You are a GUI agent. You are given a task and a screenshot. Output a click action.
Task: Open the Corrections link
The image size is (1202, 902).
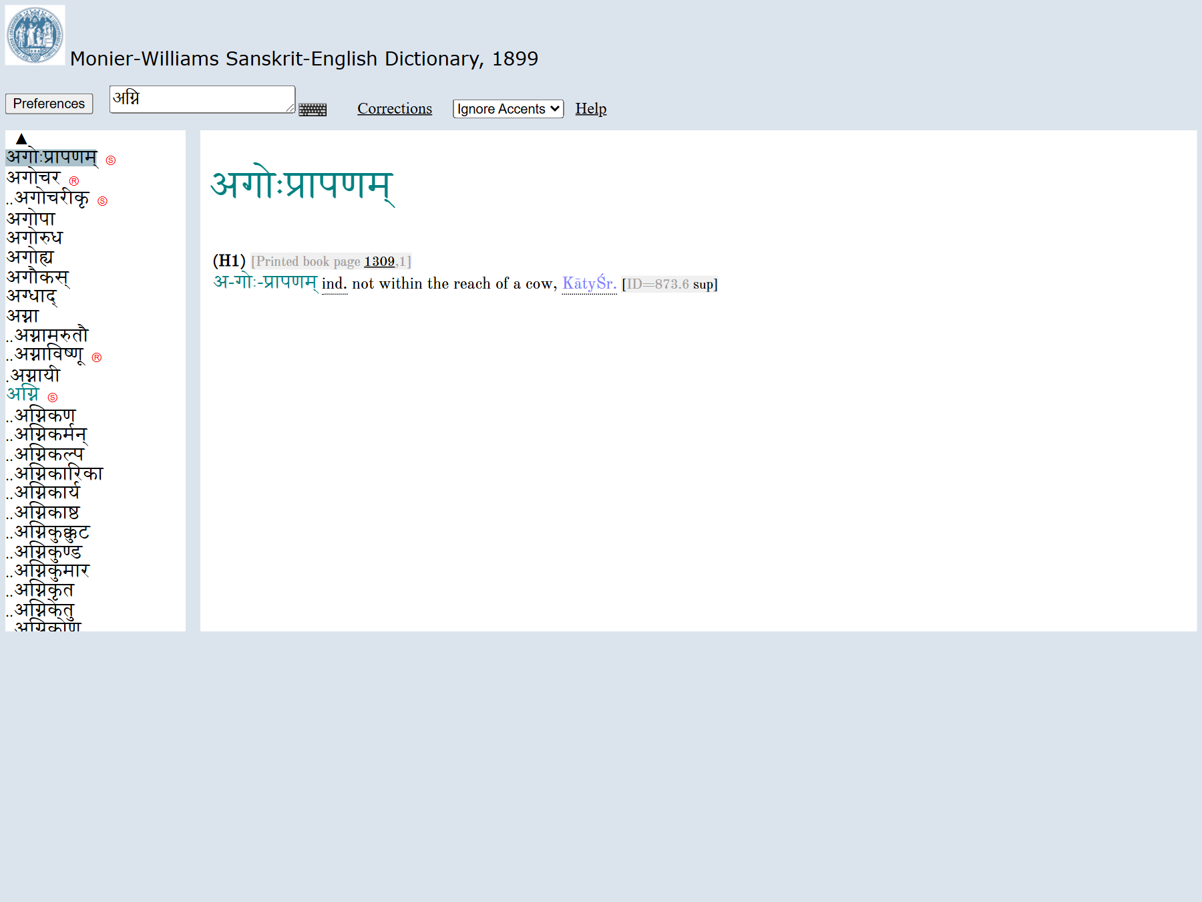tap(395, 108)
